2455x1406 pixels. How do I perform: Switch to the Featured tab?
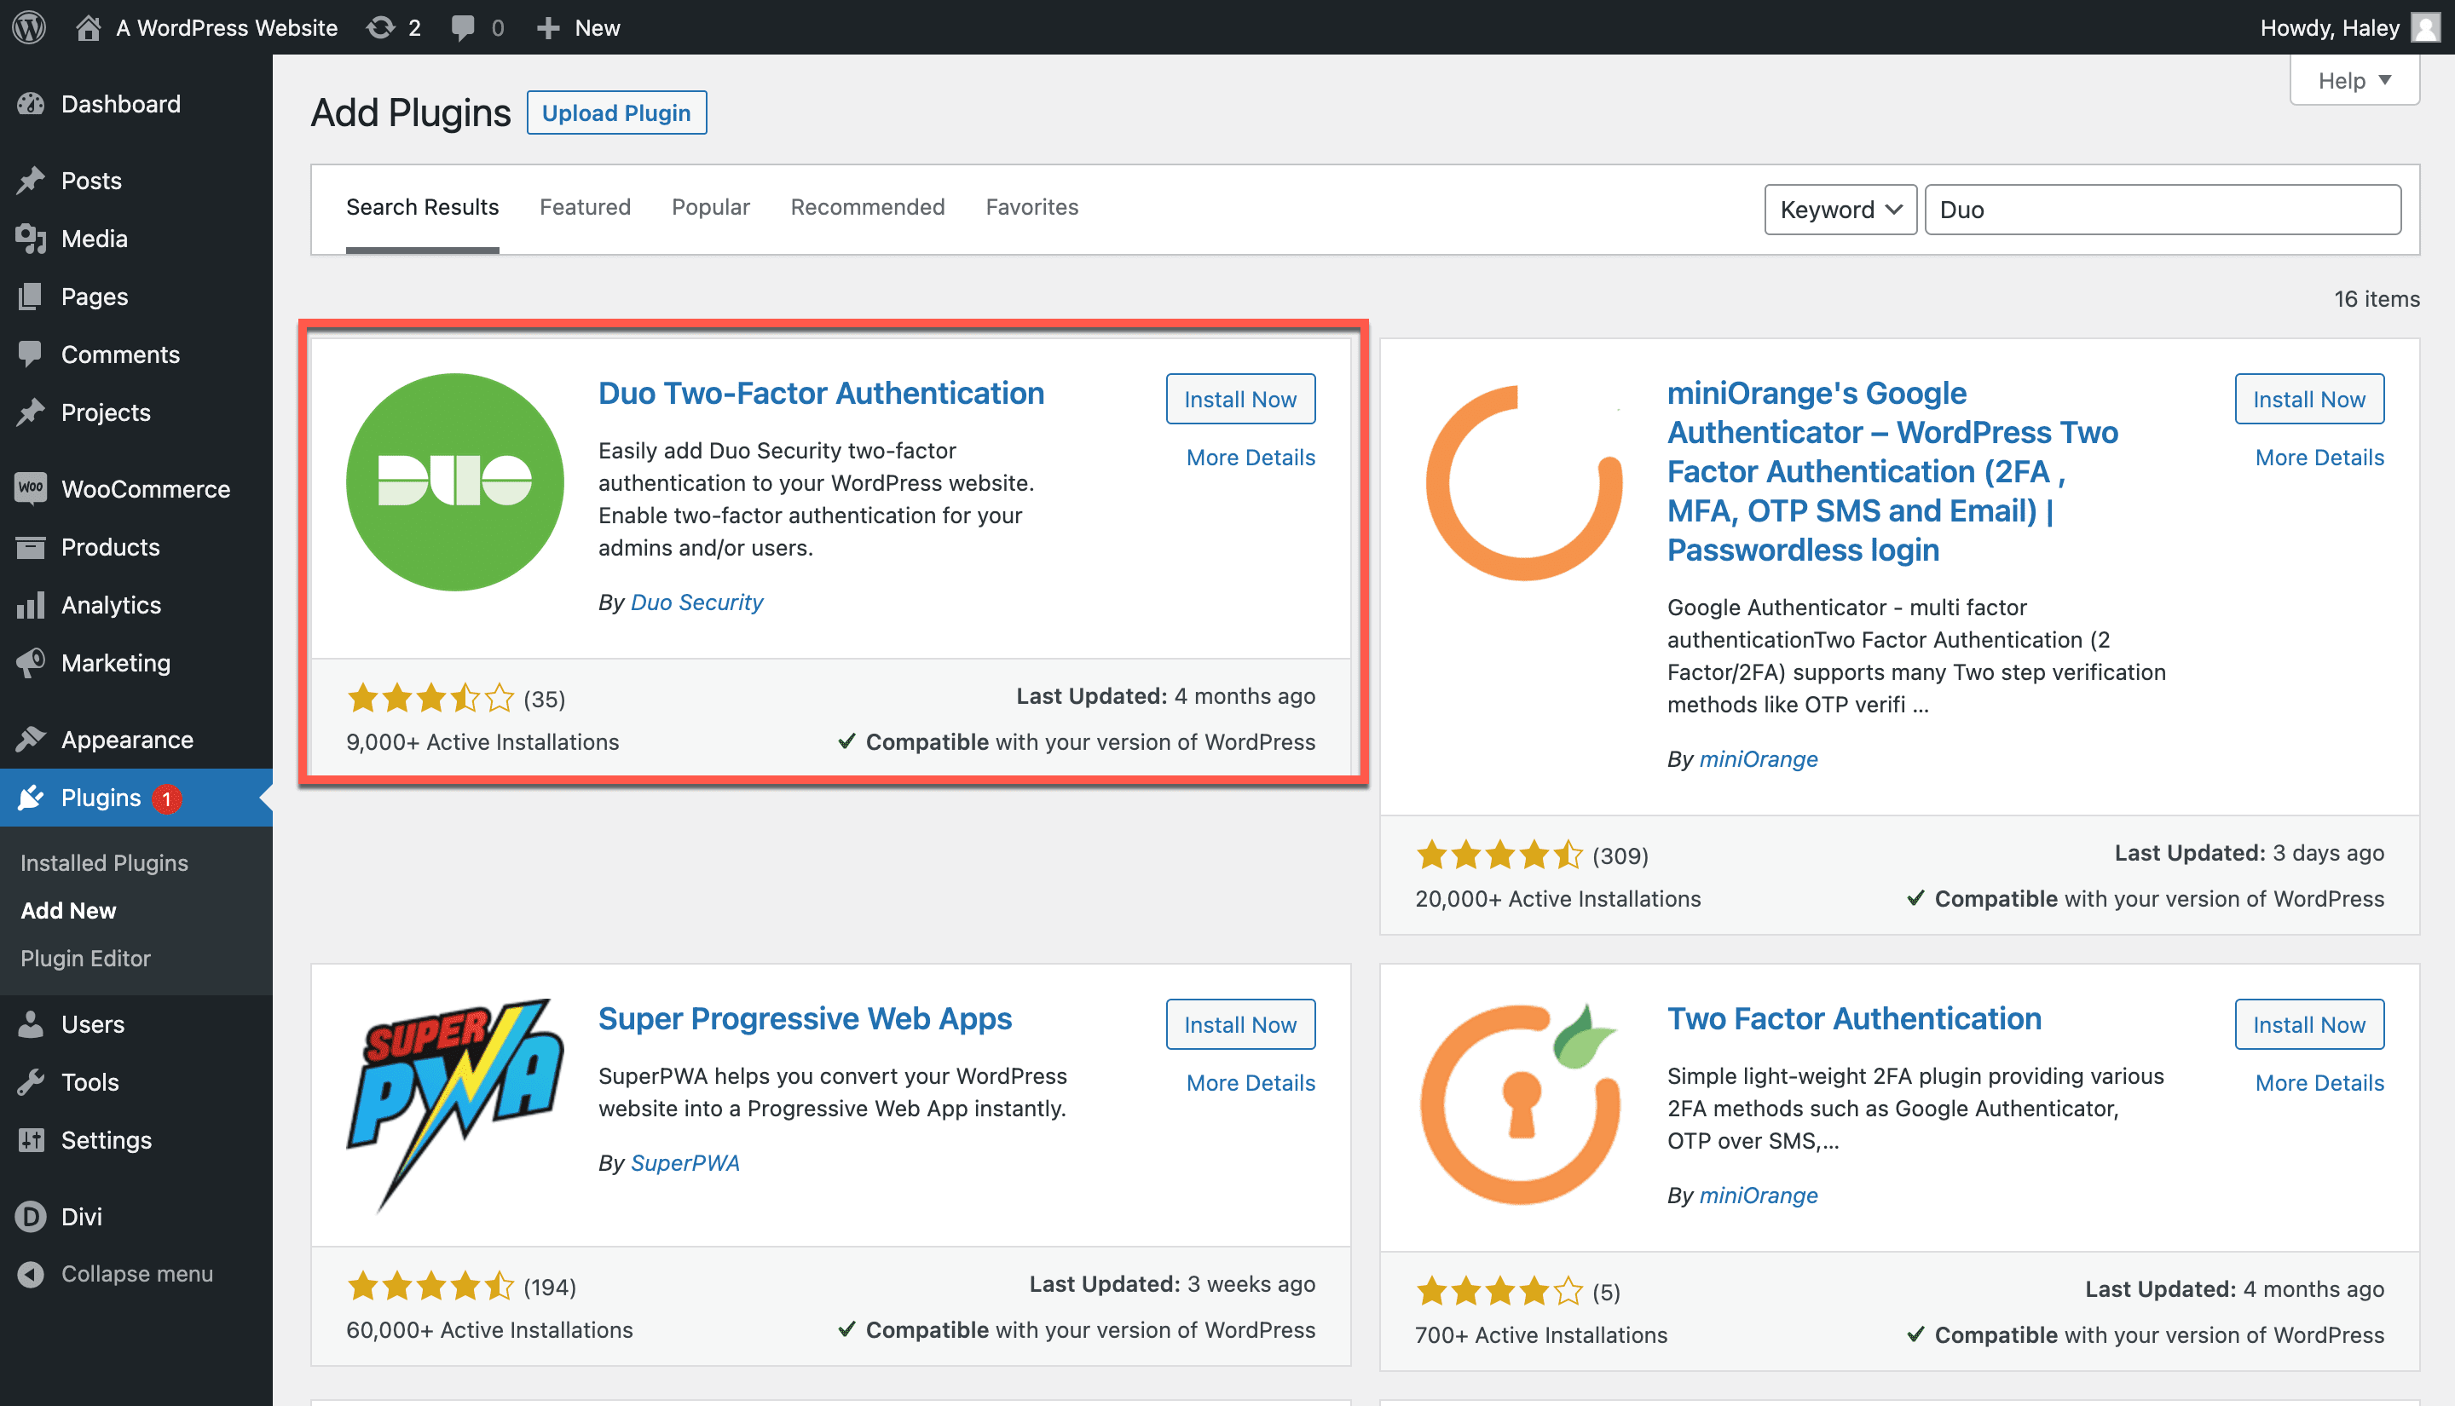pyautogui.click(x=584, y=207)
